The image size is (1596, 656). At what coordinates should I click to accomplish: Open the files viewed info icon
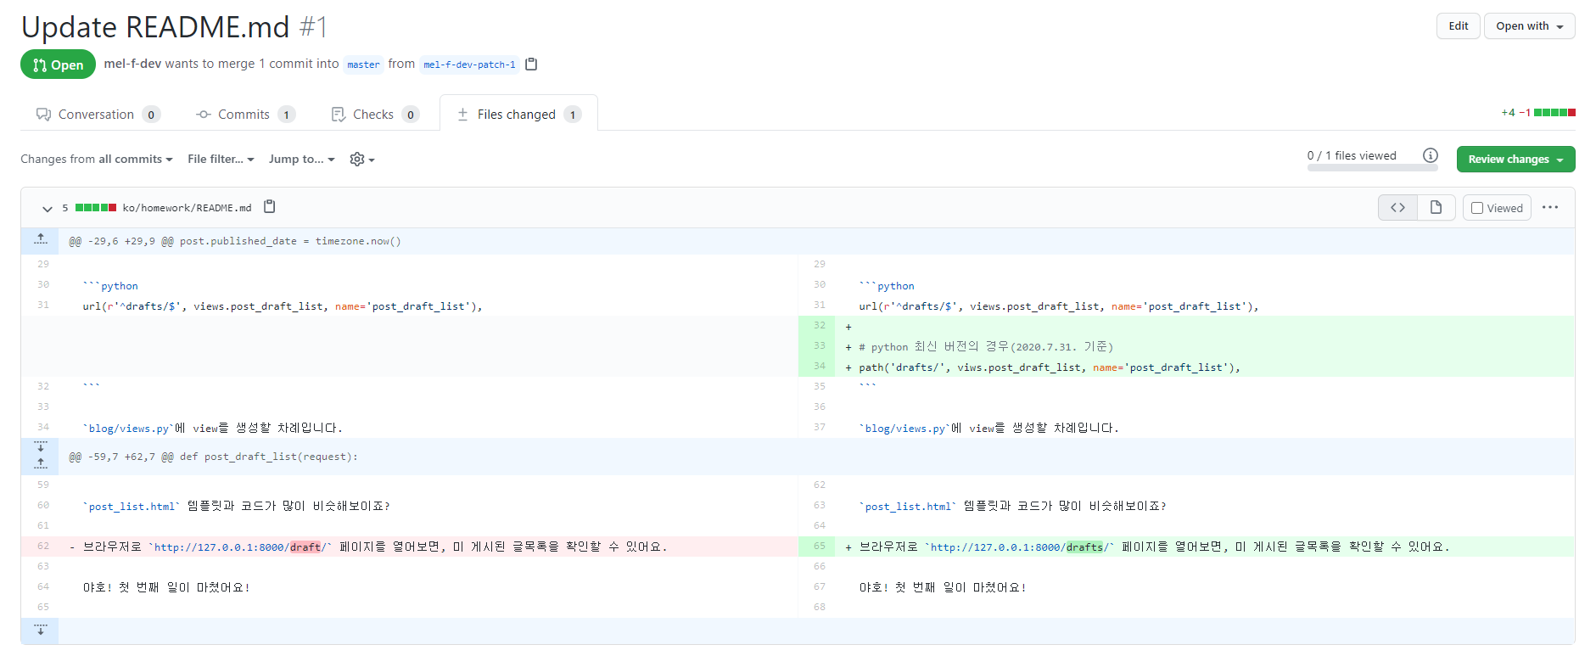1431,155
